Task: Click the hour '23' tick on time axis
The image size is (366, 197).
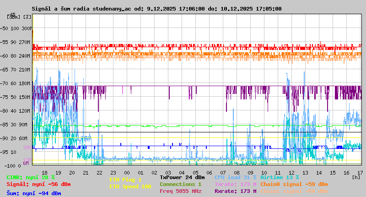Action: click(x=113, y=173)
